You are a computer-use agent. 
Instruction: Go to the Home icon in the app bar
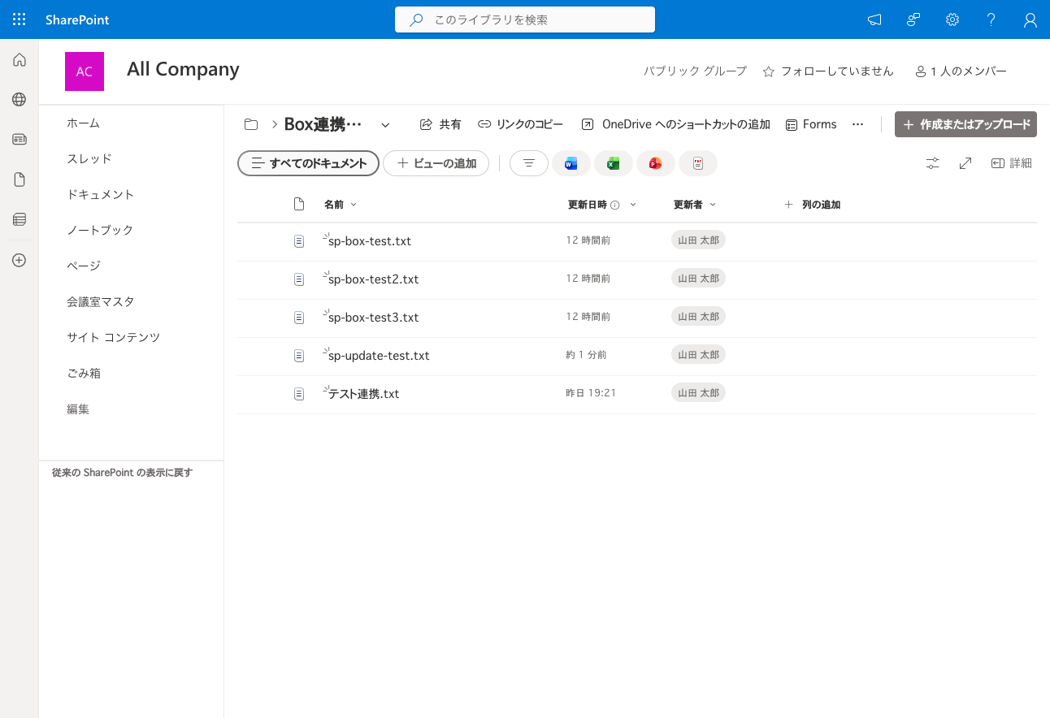tap(20, 59)
